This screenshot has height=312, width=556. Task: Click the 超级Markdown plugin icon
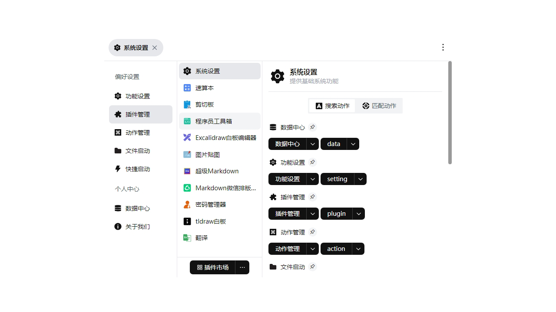[187, 171]
